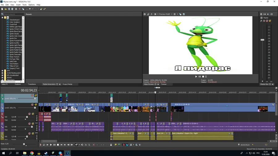Solo video track 1
Image resolution: width=278 pixels, height=156 pixels.
coord(36,95)
